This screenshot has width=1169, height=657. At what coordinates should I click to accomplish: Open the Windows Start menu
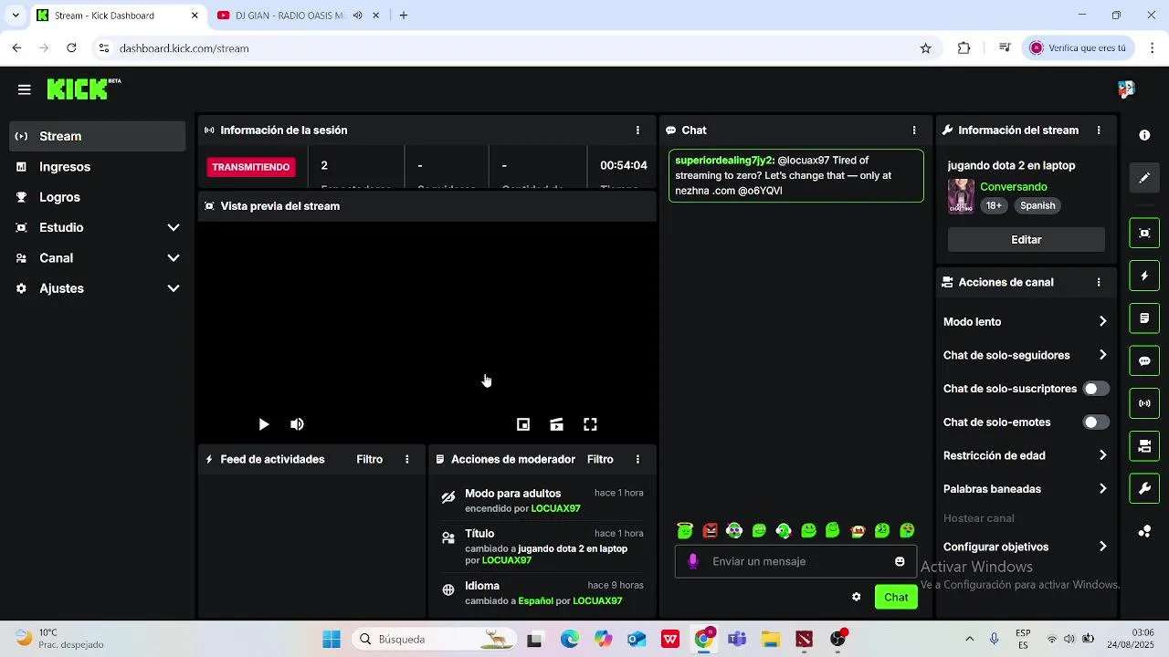[x=332, y=640]
